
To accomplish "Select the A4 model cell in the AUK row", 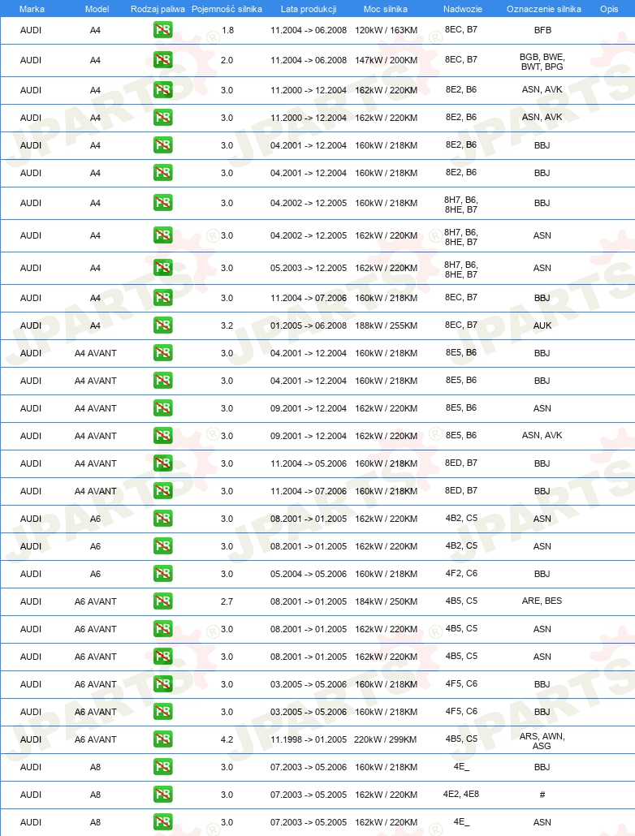I will [95, 325].
